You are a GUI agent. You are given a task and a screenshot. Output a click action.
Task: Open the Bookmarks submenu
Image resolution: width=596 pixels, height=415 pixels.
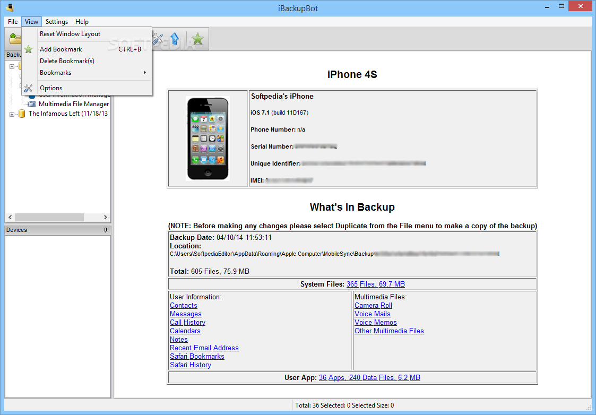(x=87, y=73)
